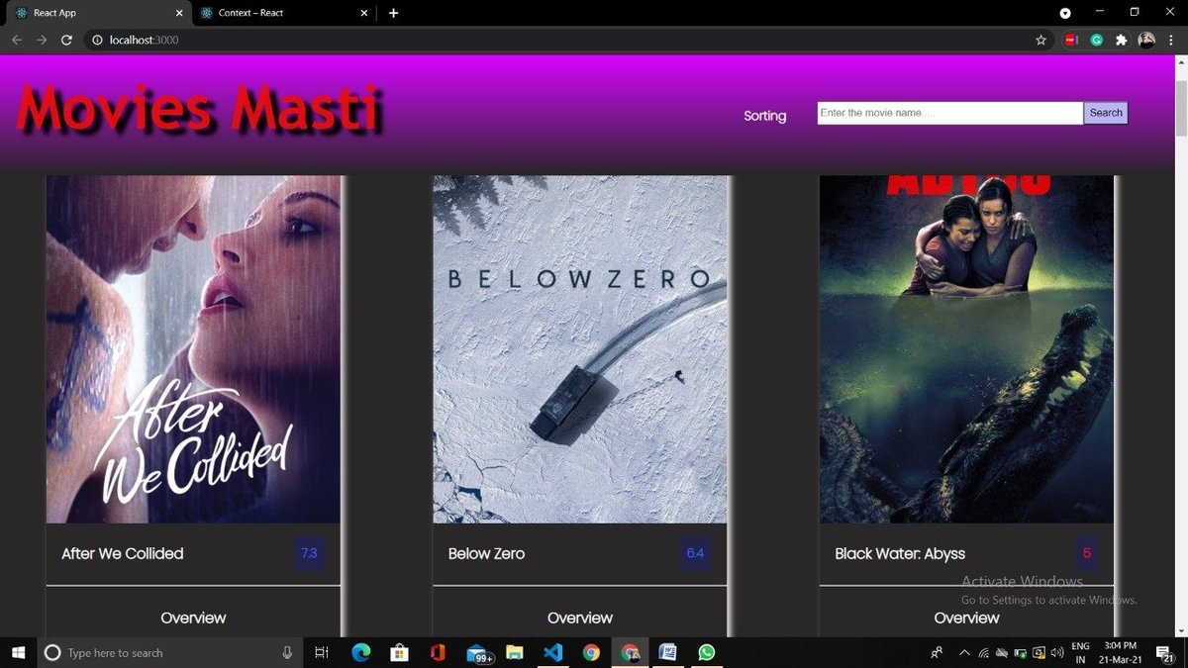The image size is (1188, 668).
Task: Open a new tab with the plus button
Action: [x=393, y=13]
